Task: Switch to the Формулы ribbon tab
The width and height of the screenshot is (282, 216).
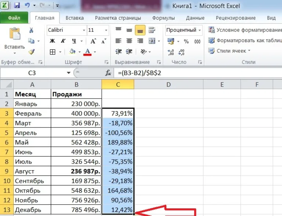Action: 163,18
